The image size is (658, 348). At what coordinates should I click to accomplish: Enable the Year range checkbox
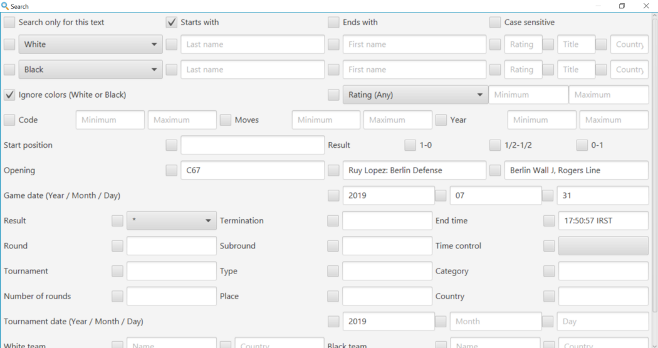click(441, 120)
